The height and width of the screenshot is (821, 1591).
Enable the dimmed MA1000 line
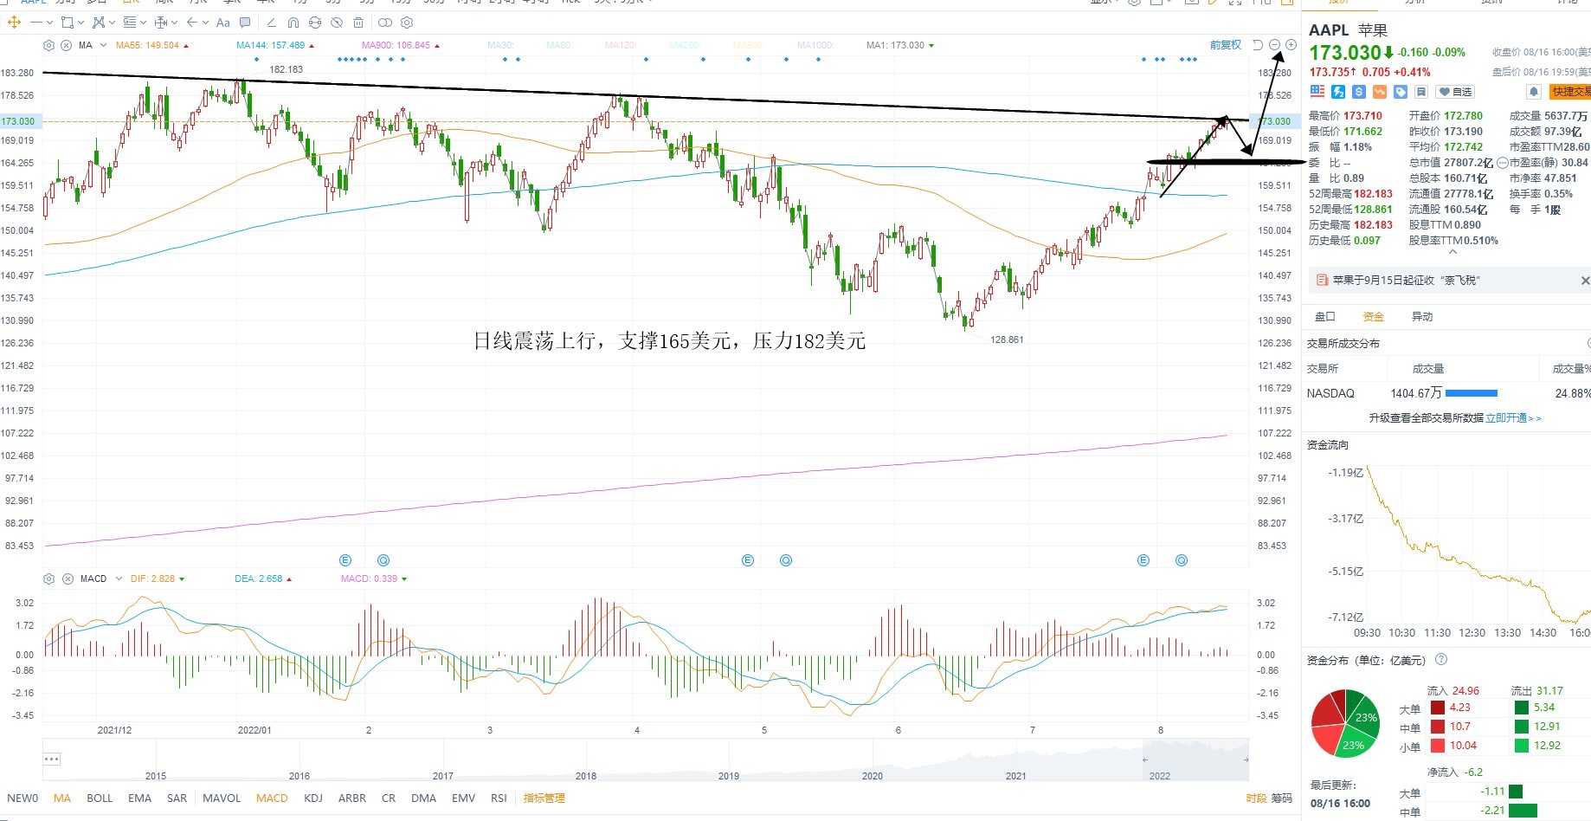click(815, 45)
